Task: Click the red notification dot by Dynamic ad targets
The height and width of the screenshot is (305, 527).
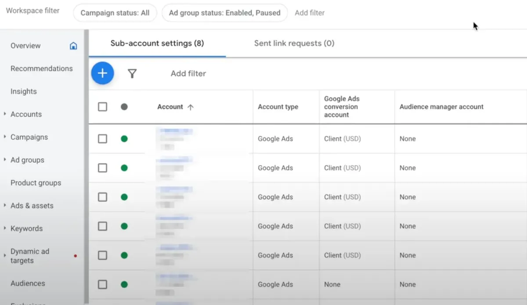Action: pos(76,256)
